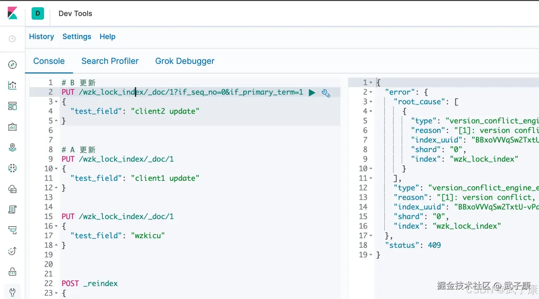Open Discover via the compass icon

click(12, 65)
